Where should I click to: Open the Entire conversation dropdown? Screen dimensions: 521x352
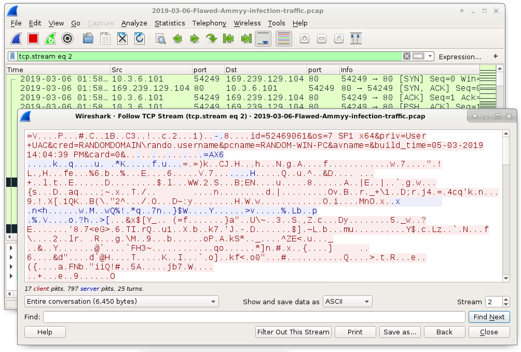coord(121,302)
